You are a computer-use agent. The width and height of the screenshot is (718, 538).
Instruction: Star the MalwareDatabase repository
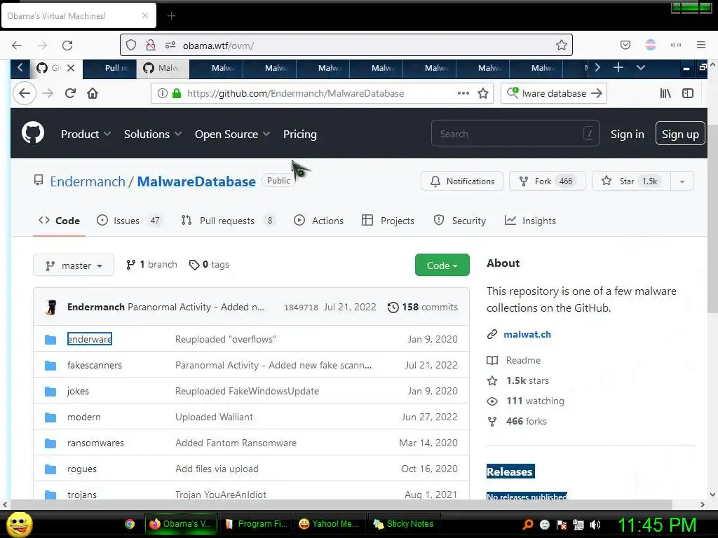(632, 181)
